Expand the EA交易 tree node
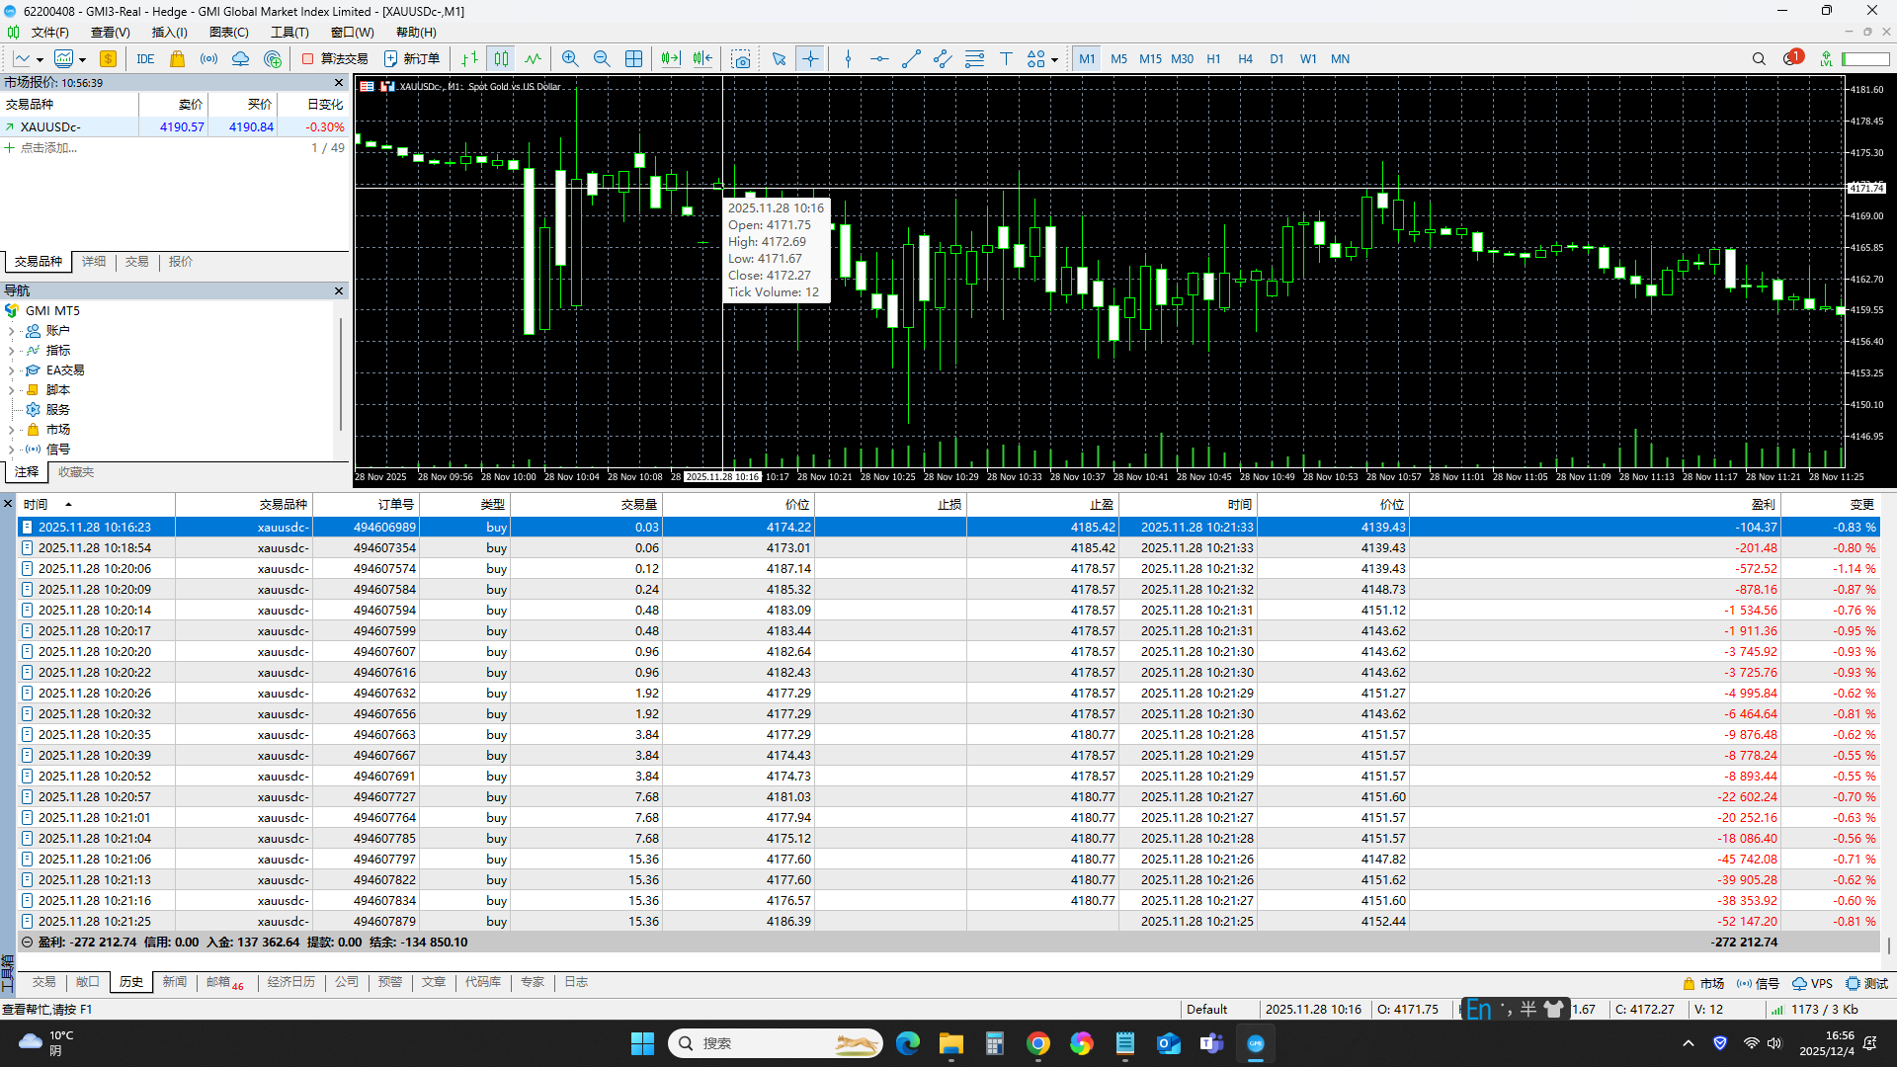The height and width of the screenshot is (1067, 1897). click(12, 370)
